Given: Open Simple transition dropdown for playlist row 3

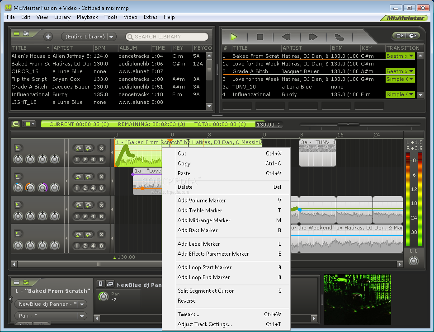Looking at the screenshot, I should 400,79.
